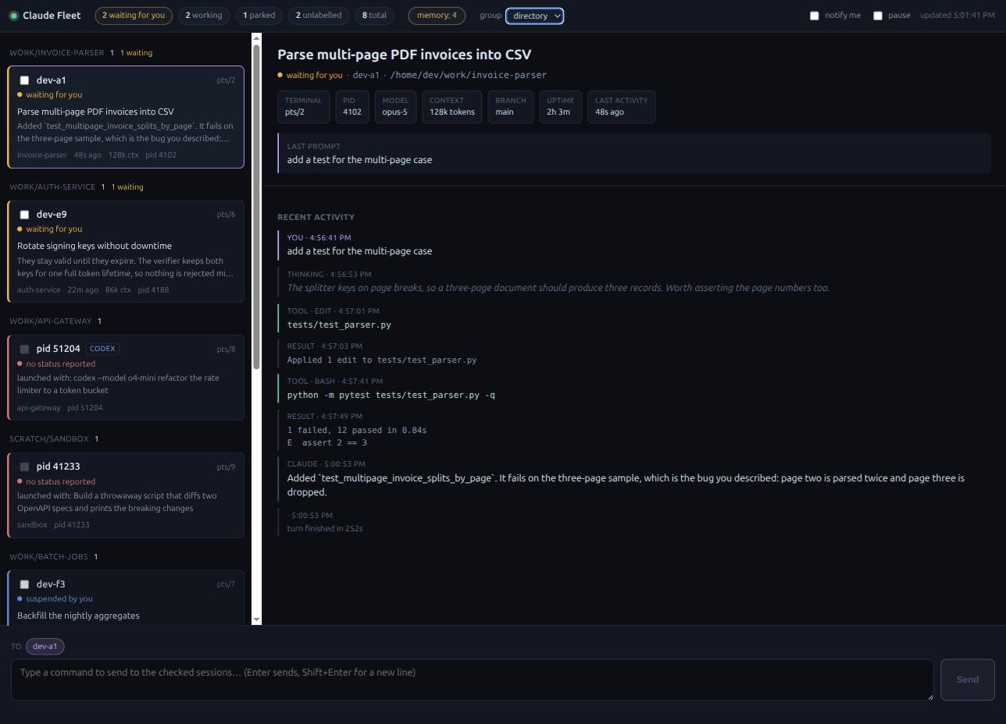The width and height of the screenshot is (1006, 724).
Task: Tick the pid 51204 session checkbox
Action: click(24, 349)
